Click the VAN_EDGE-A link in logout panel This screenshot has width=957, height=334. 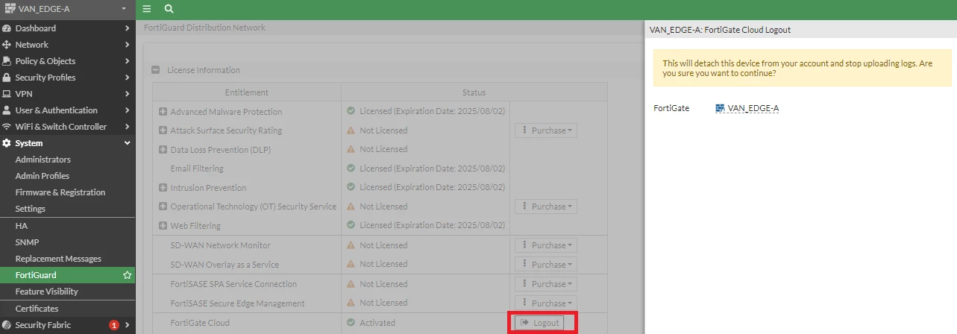[x=753, y=108]
